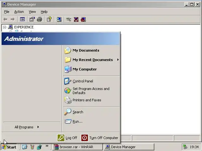This screenshot has width=202, height=151.
Task: Click the Log Off button
Action: [x=67, y=138]
